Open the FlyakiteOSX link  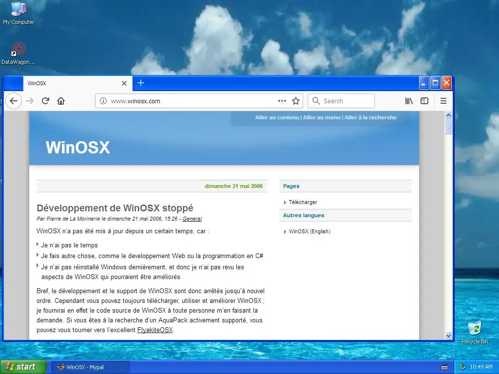155,330
